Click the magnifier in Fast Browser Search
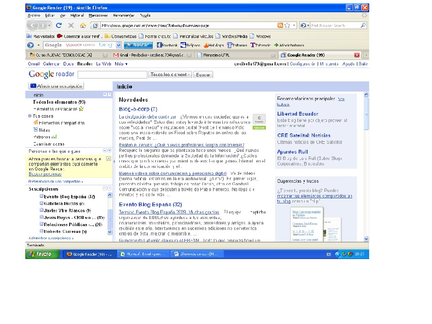432x324 pixels. [363, 25]
